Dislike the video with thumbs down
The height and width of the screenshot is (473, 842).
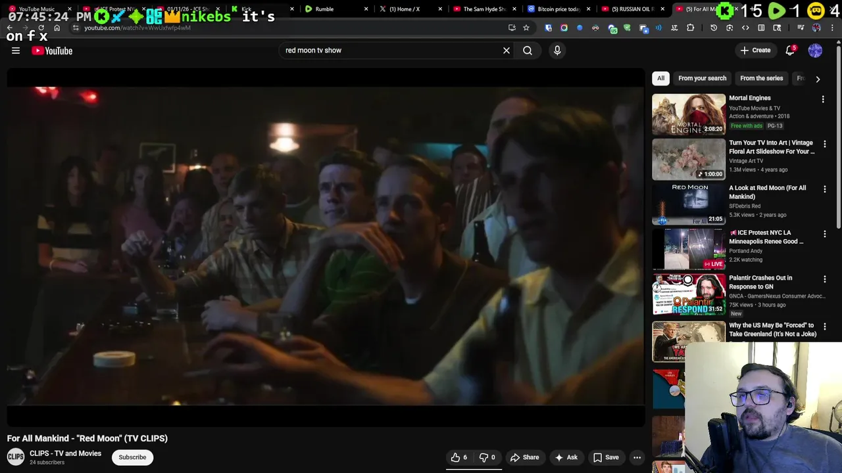tap(487, 457)
